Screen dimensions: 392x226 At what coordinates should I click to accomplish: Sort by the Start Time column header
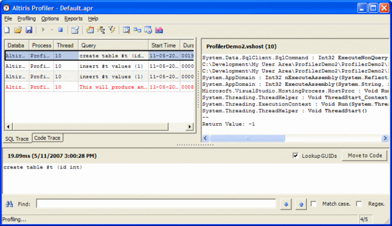[x=164, y=45]
